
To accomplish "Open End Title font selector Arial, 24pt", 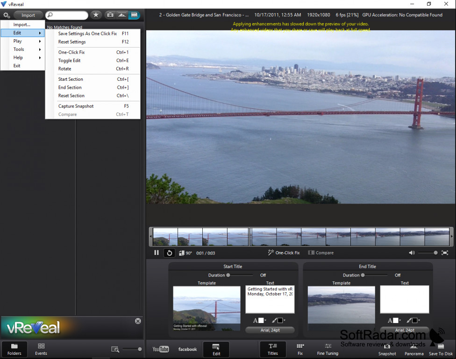I will (405, 330).
